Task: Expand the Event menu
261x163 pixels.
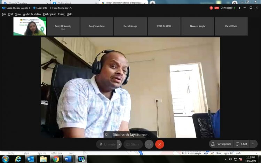Action: (x=61, y=14)
